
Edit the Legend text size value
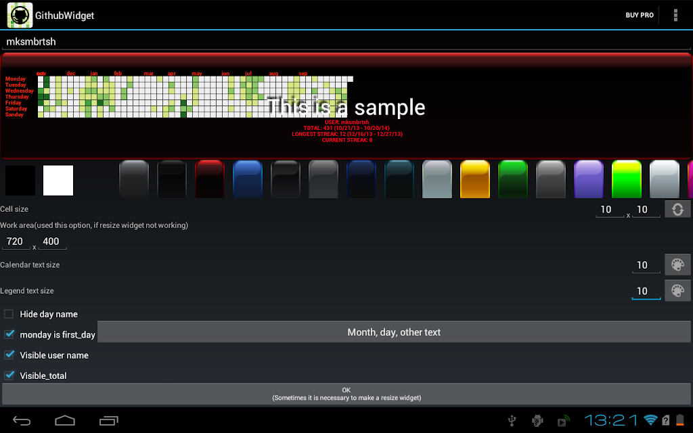(x=646, y=291)
